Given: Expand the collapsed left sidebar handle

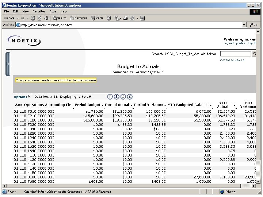Looking at the screenshot, I should (8, 63).
